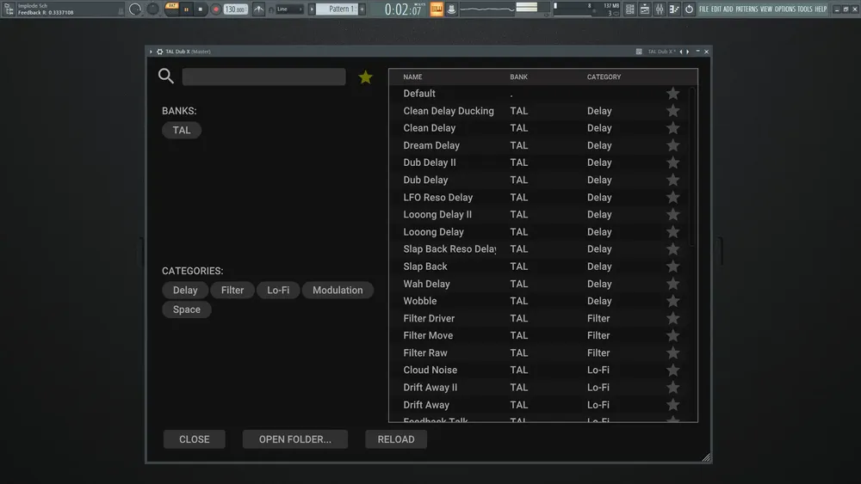Expand the TAL Dub X window menu arrow

point(151,52)
